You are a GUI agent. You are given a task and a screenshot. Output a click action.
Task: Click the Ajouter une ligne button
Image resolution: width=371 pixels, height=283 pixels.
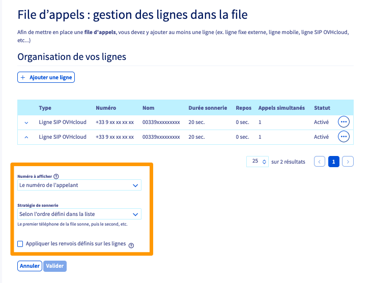pyautogui.click(x=46, y=77)
